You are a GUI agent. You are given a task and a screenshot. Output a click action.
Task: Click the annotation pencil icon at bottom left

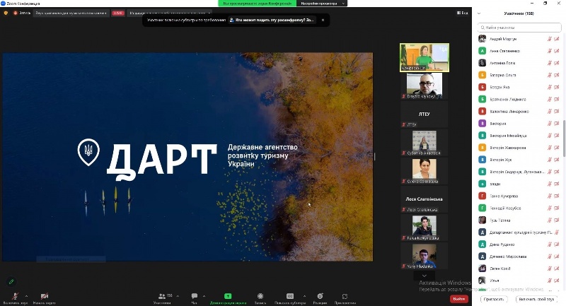[11, 281]
